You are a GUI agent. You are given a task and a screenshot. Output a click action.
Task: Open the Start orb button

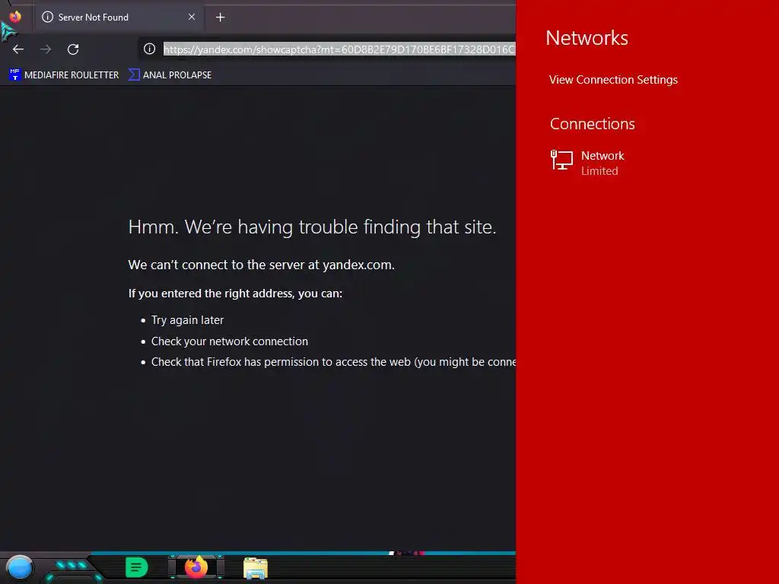click(20, 567)
